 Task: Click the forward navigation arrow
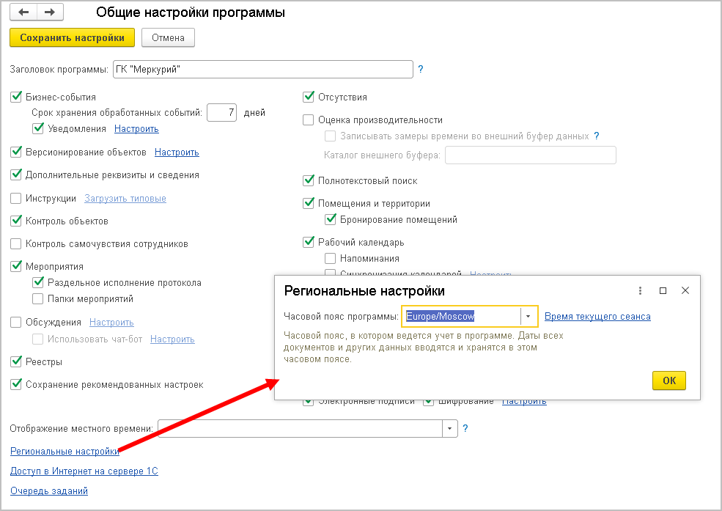pos(49,12)
